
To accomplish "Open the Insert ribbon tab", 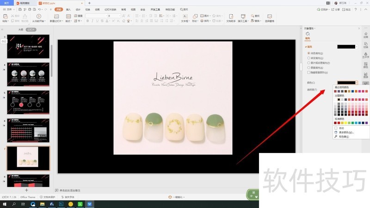I will click(x=68, y=9).
